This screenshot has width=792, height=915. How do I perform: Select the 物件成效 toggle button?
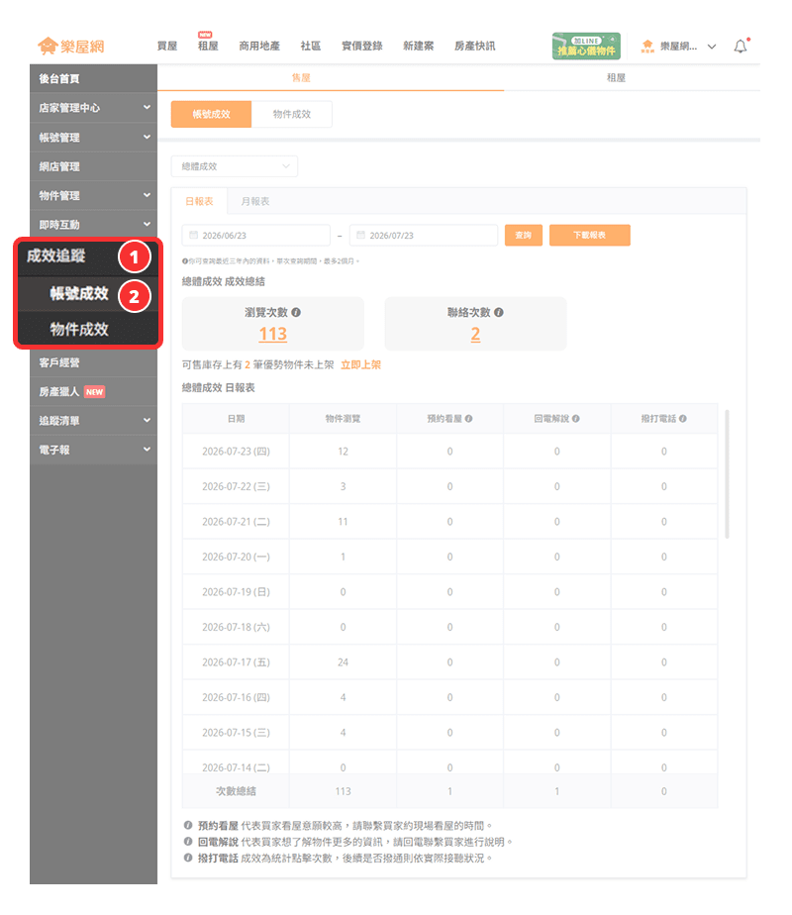(x=292, y=115)
